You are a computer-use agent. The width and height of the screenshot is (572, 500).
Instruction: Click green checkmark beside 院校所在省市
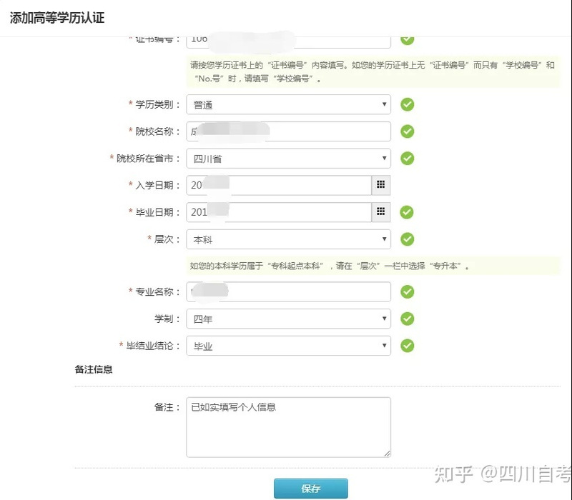(x=407, y=158)
